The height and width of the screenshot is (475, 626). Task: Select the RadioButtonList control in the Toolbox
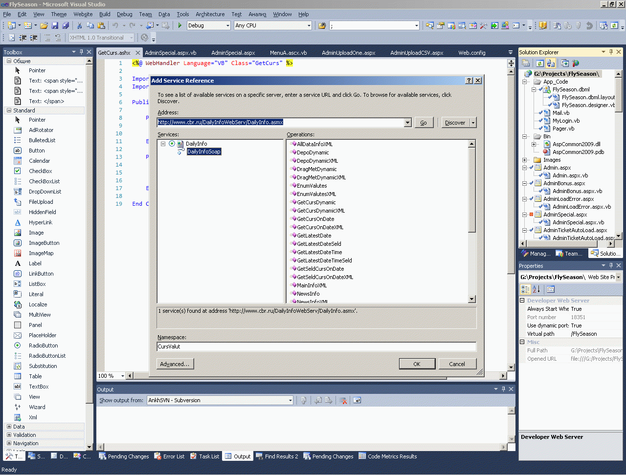(x=47, y=356)
